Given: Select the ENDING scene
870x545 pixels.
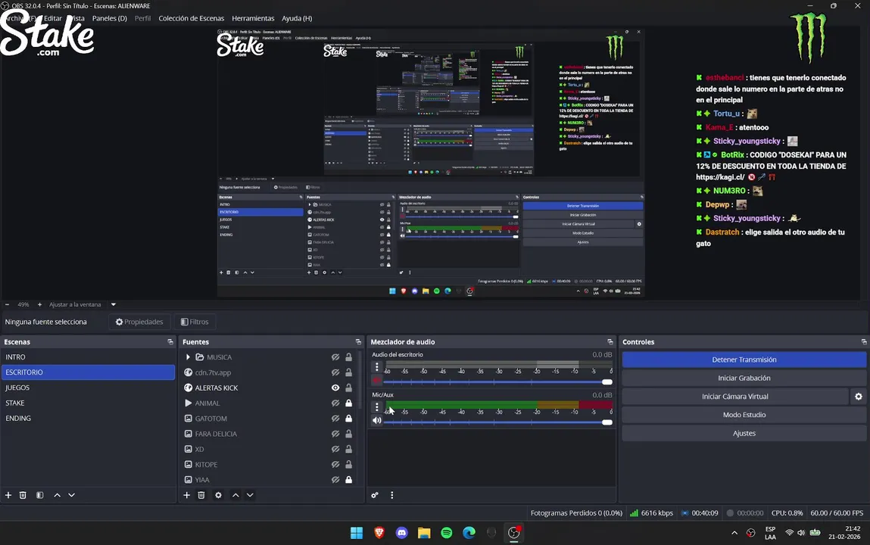Looking at the screenshot, I should 89,418.
